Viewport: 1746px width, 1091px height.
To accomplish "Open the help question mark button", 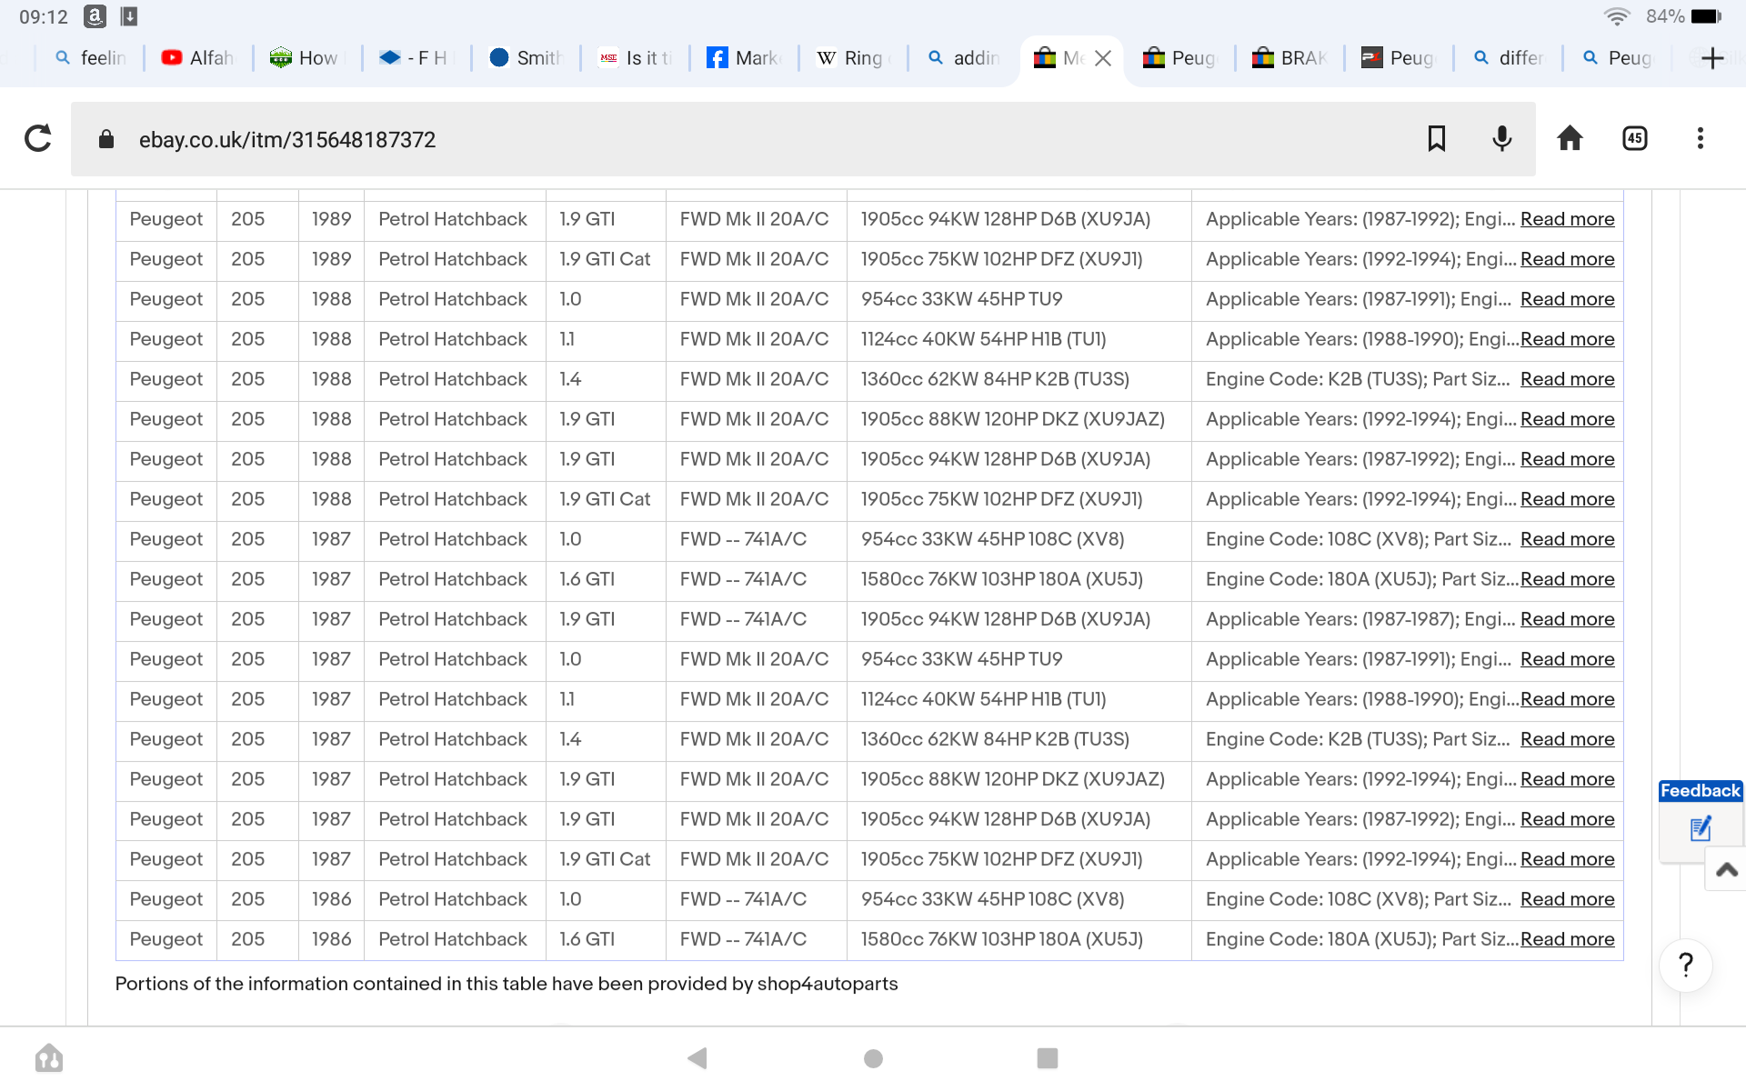I will point(1686,965).
